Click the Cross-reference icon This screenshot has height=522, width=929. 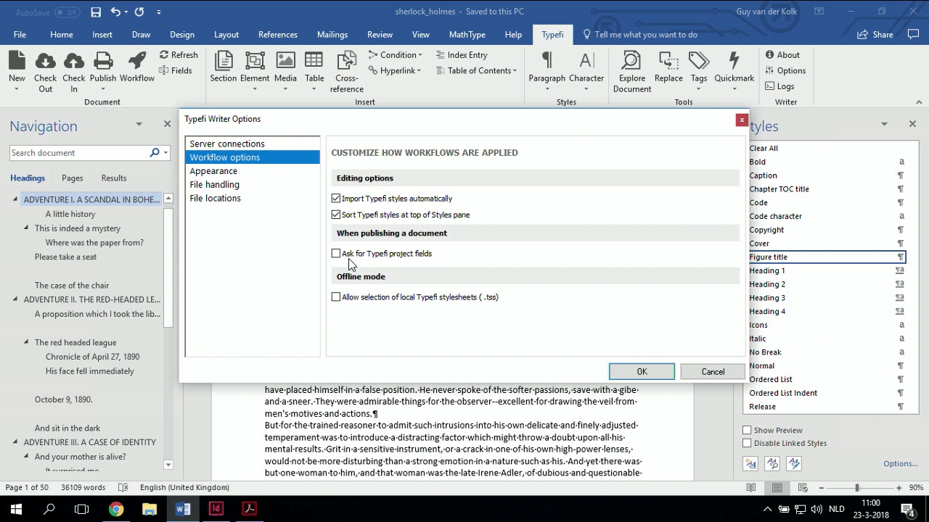[347, 61]
